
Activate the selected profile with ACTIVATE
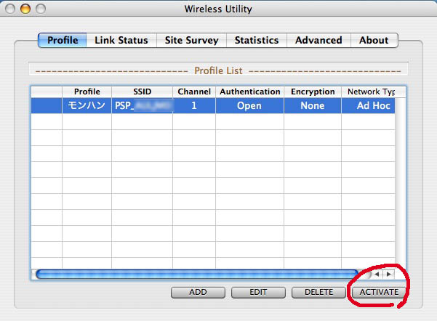coord(379,292)
